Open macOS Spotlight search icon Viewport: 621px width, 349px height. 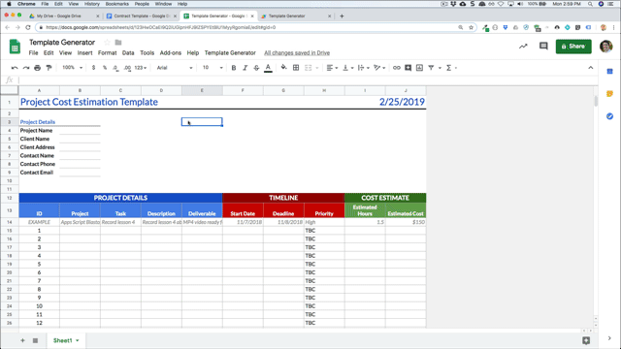pos(590,4)
